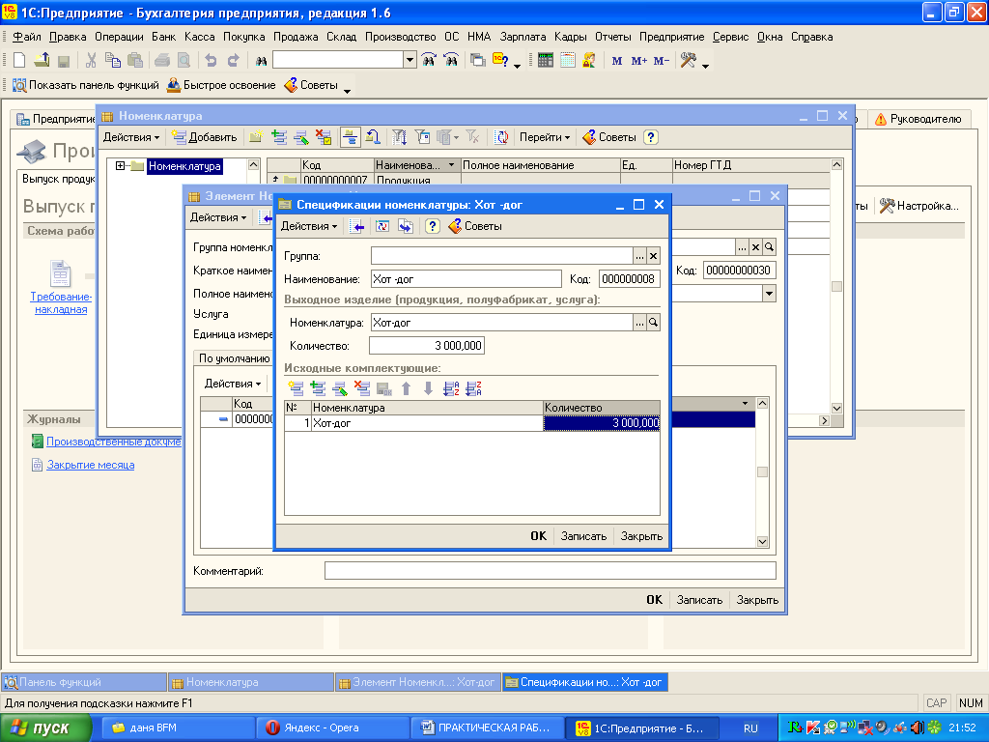Open the calculator from the main toolbar
The image size is (989, 742).
click(546, 61)
